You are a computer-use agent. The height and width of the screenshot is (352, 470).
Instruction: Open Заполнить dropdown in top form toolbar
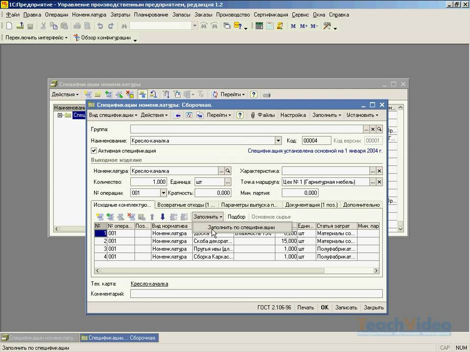pos(327,115)
